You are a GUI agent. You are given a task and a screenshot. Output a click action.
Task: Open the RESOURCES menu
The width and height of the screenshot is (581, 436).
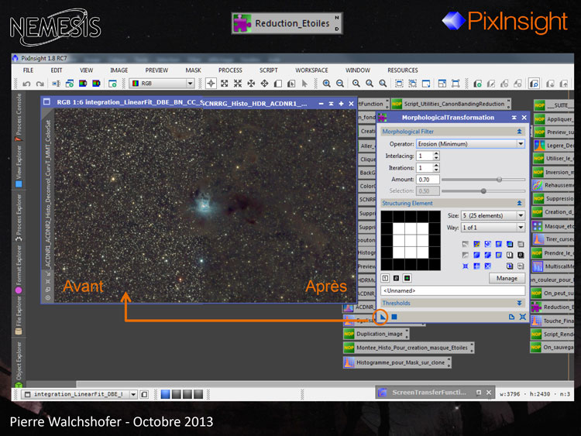tap(402, 70)
